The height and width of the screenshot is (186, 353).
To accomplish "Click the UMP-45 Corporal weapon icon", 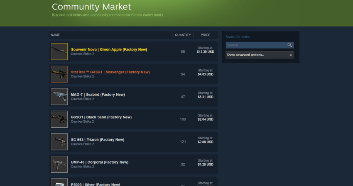I will [59, 164].
